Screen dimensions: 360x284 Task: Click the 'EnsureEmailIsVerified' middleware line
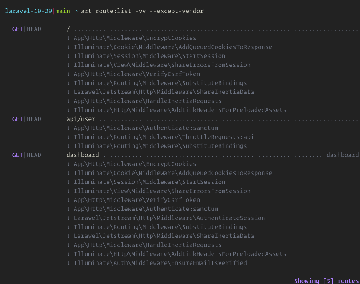tap(160, 263)
